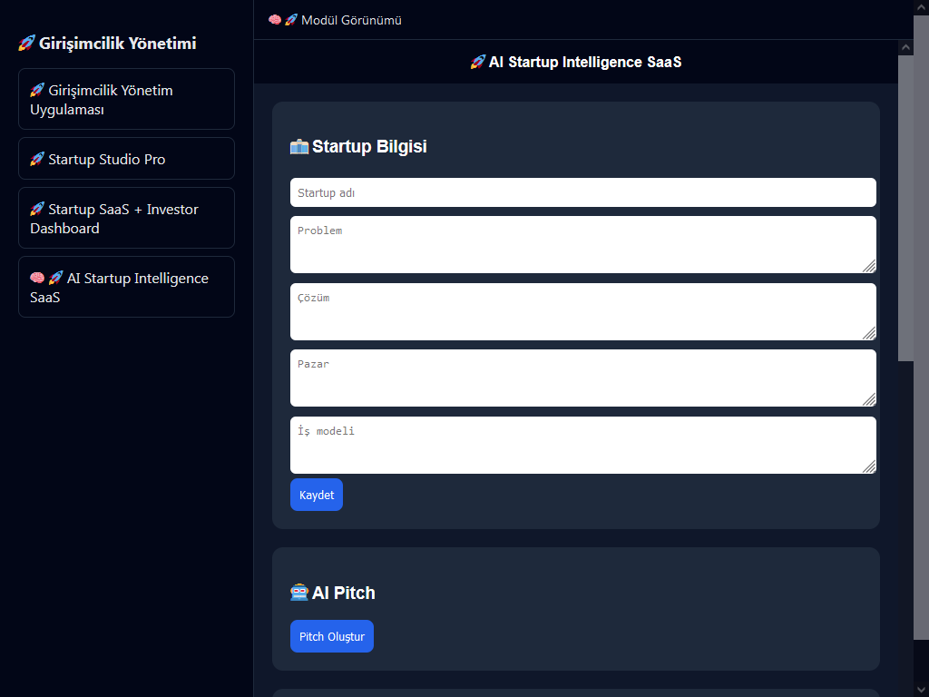This screenshot has height=697, width=929.
Task: Open Startup Studio Pro module
Action: (x=126, y=159)
